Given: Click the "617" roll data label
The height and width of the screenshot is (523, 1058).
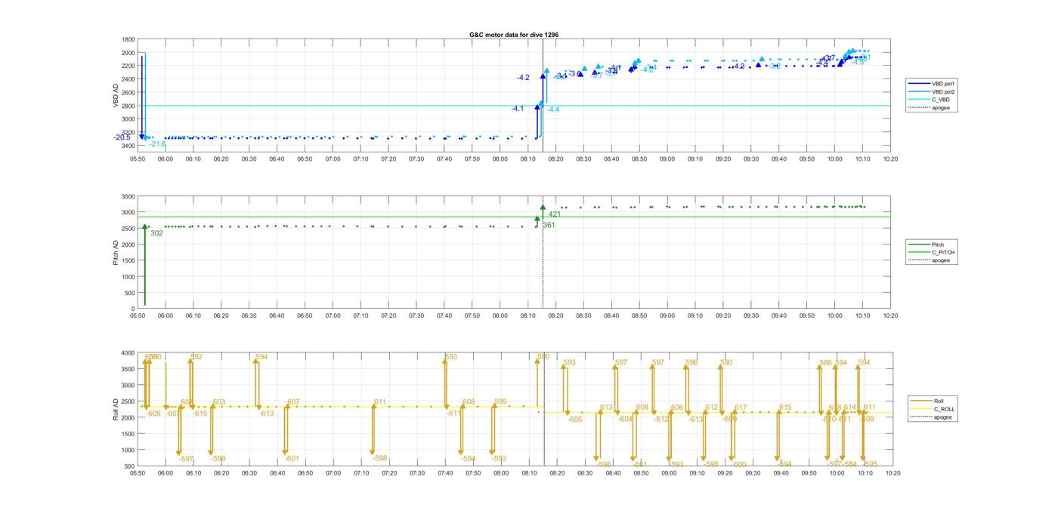Looking at the screenshot, I should click(x=740, y=408).
